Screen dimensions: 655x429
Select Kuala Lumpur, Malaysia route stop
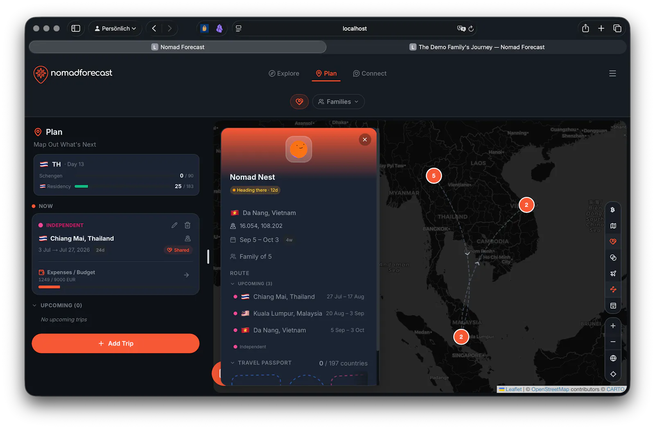[298, 314]
